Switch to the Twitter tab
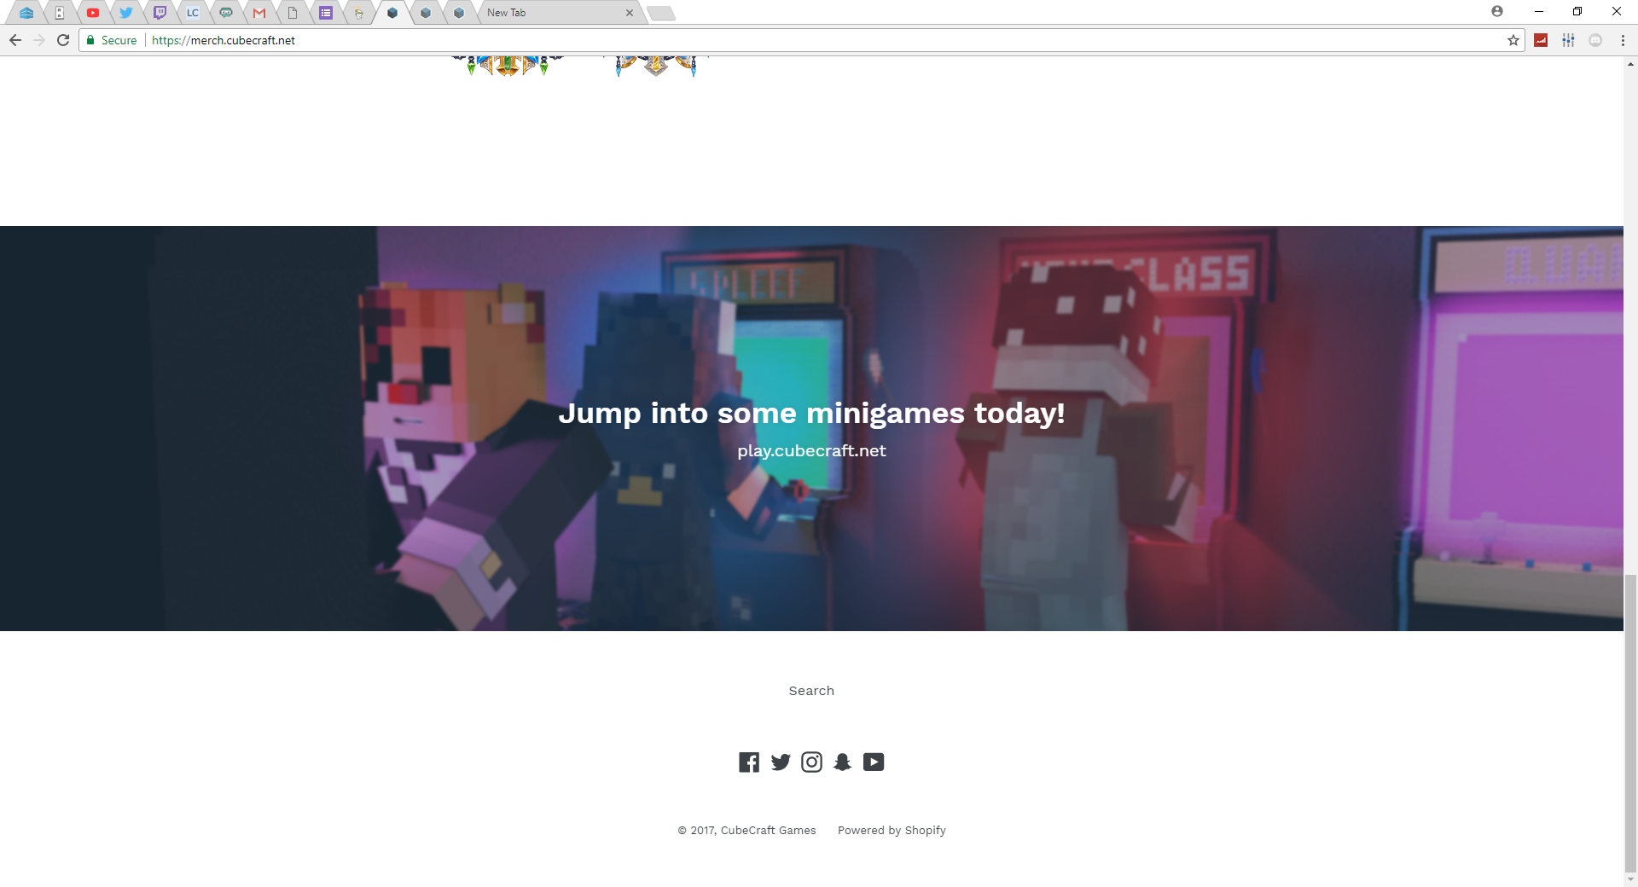The image size is (1638, 887). pos(126,13)
